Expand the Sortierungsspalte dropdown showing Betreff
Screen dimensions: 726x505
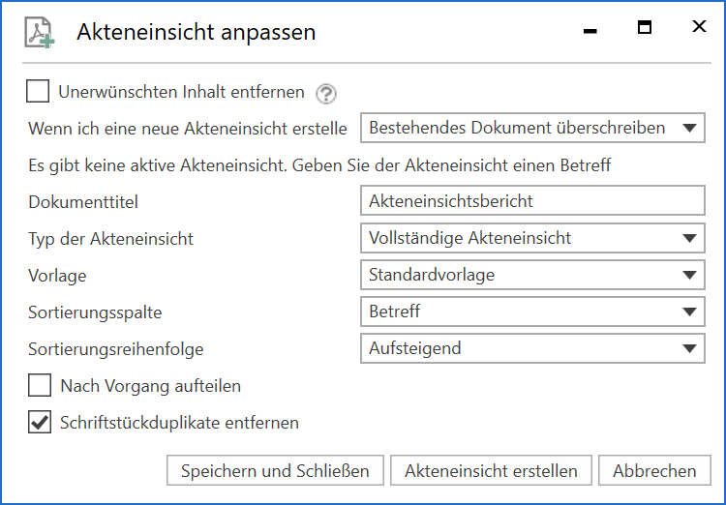tap(532, 312)
